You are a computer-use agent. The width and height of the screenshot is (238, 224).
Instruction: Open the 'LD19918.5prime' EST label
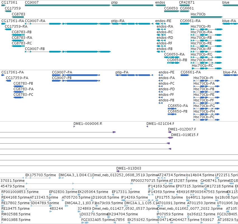click(105, 197)
